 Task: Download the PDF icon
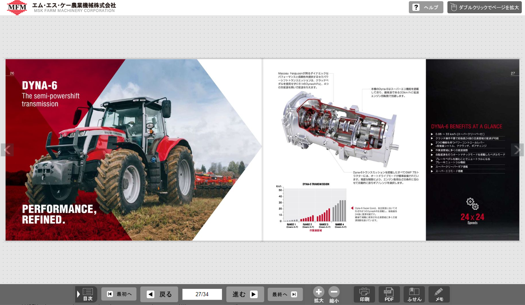389,295
